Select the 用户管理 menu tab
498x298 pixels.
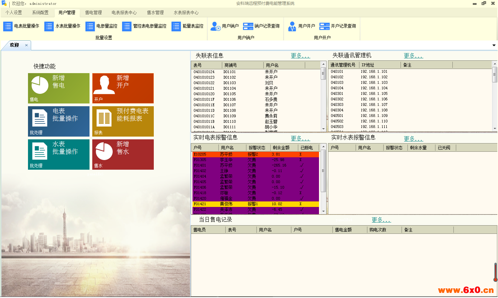click(67, 13)
